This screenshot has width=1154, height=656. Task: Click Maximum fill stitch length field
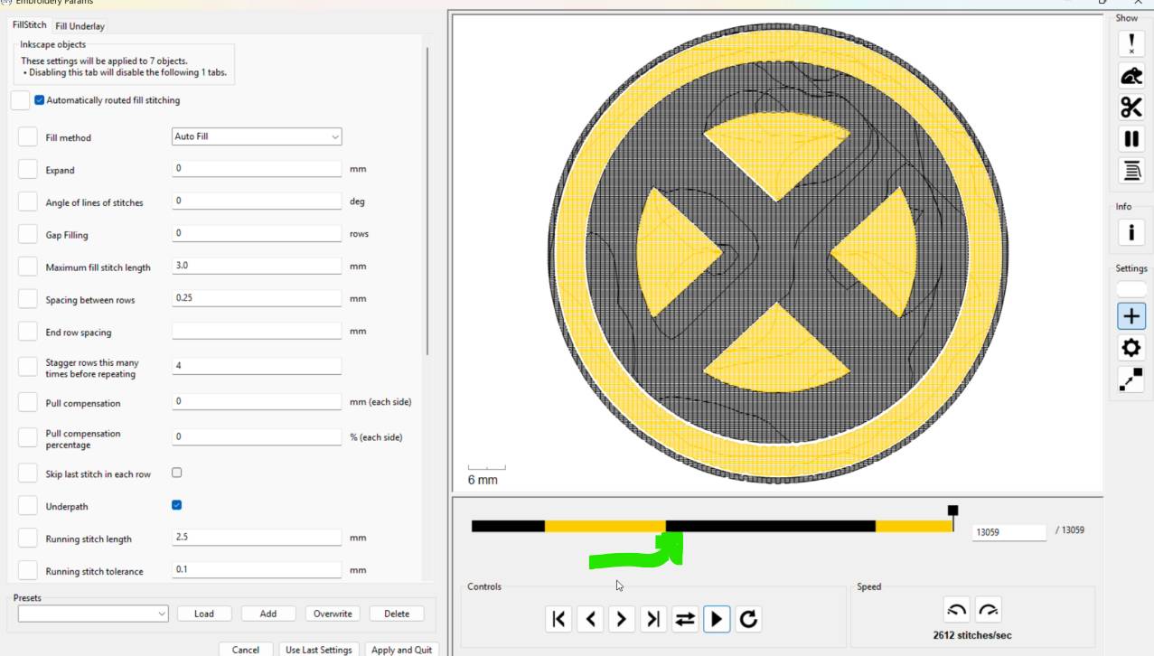[x=257, y=266]
